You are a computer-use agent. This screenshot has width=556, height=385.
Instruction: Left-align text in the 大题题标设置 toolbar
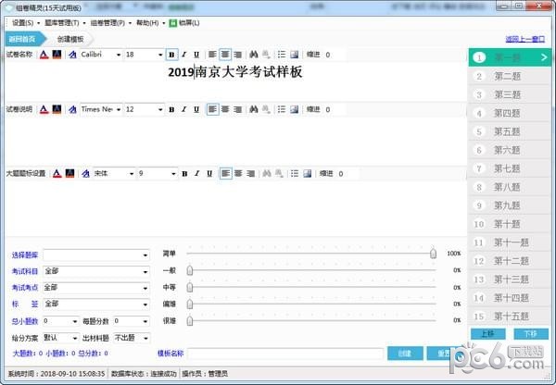(x=212, y=173)
